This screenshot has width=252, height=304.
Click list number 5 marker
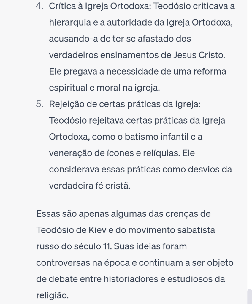pos(40,104)
